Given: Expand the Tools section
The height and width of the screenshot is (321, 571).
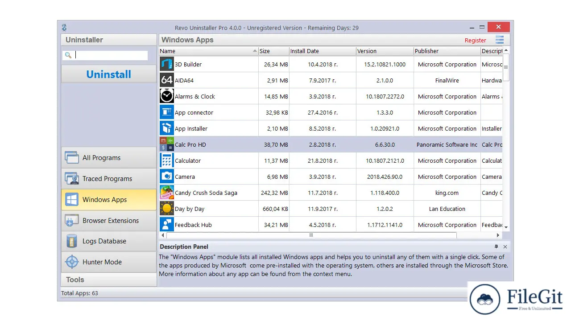Looking at the screenshot, I should [109, 280].
